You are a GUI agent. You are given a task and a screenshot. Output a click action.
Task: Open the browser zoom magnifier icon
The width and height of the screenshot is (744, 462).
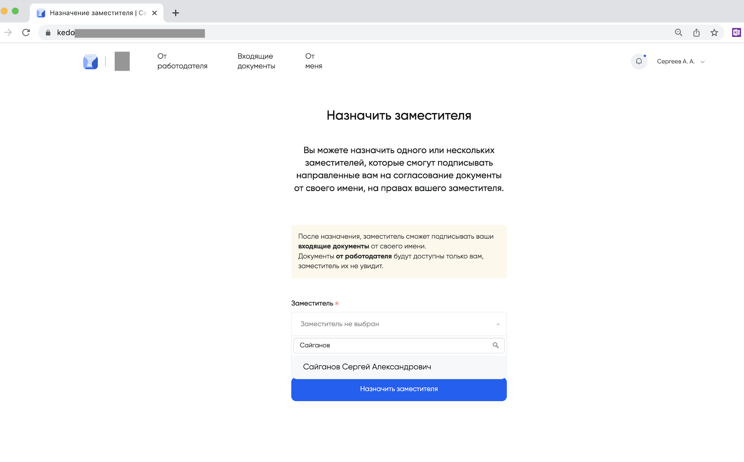tap(678, 33)
